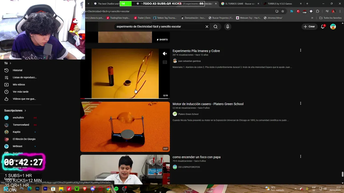Open the browser extensions puzzle icon
This screenshot has height=193, width=344.
[317, 11]
